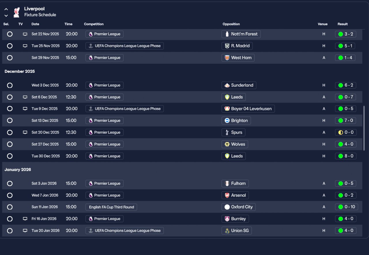Click the 12:30 kickoff time for Spurs
The width and height of the screenshot is (369, 255).
71,132
